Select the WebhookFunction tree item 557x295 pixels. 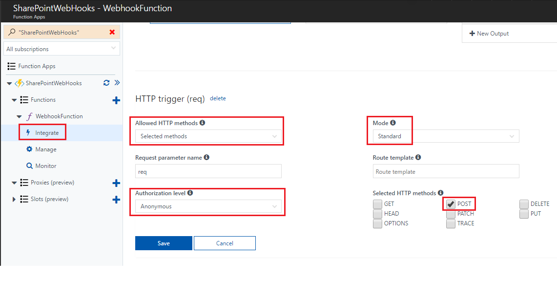[59, 116]
